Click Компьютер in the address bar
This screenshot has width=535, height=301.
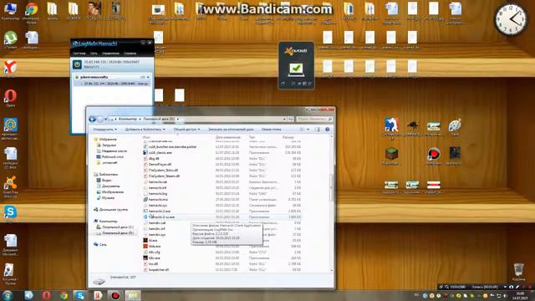[128, 119]
